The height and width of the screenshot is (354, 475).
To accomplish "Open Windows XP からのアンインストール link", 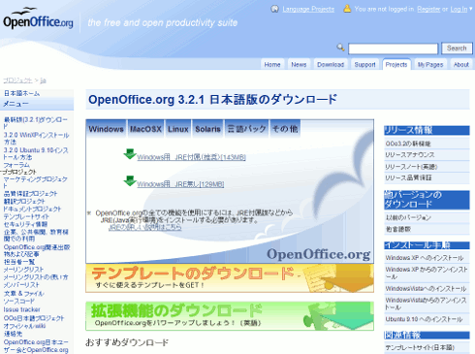I will (427, 274).
